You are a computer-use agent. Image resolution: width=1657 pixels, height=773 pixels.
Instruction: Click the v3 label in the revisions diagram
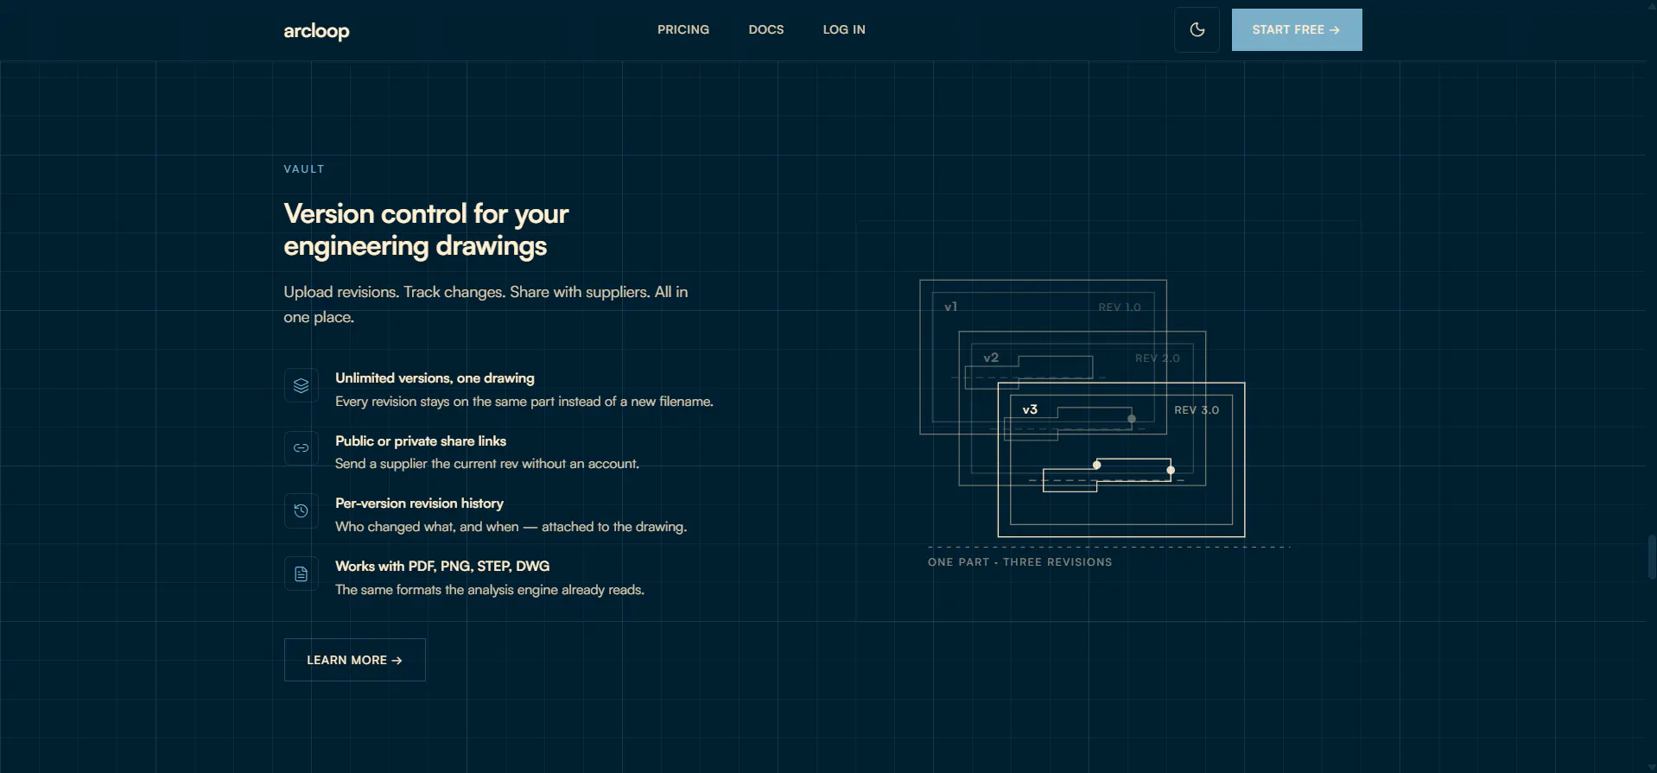point(1030,409)
